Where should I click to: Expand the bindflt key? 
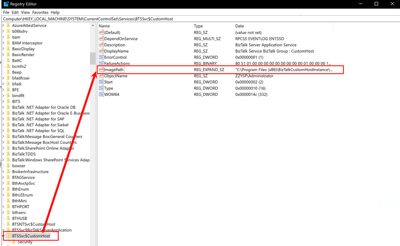pos(3,96)
